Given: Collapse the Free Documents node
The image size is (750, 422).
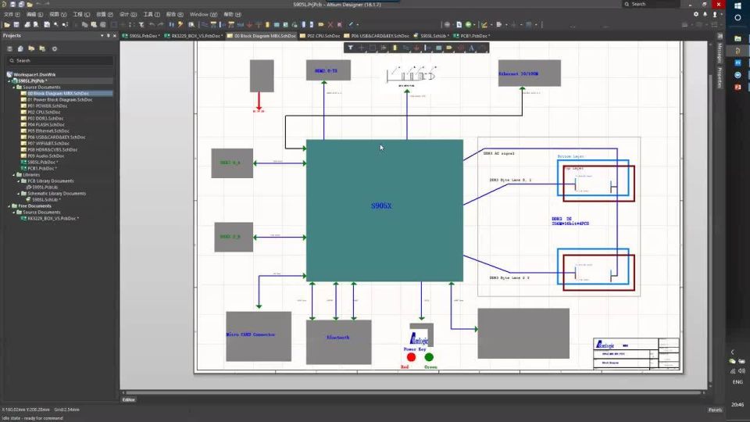Looking at the screenshot, I should 9,206.
